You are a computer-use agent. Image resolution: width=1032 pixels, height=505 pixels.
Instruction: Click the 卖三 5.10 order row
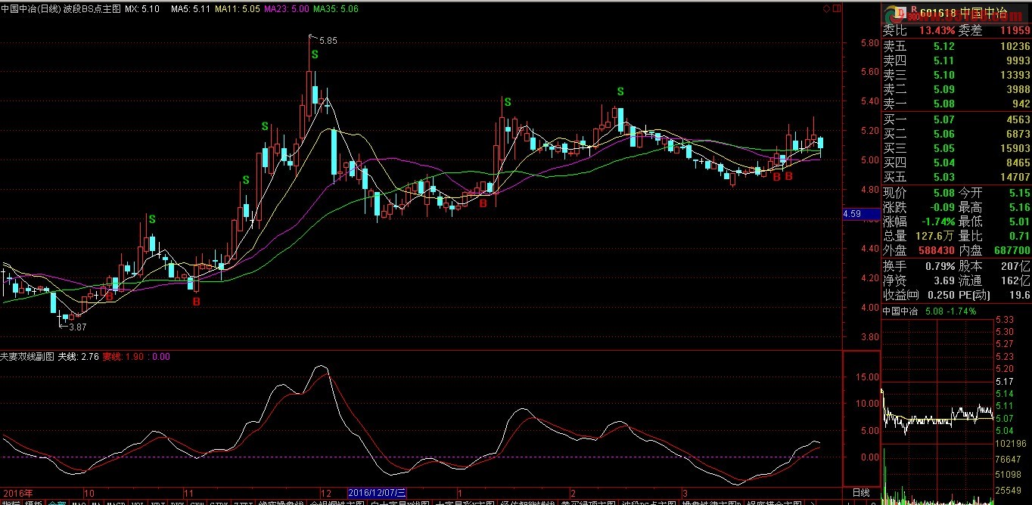tap(956, 75)
